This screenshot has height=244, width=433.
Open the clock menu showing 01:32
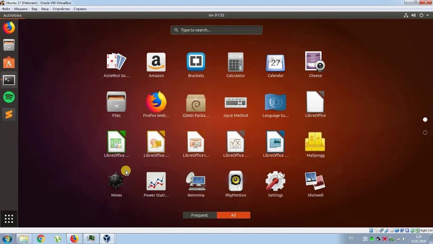point(216,15)
